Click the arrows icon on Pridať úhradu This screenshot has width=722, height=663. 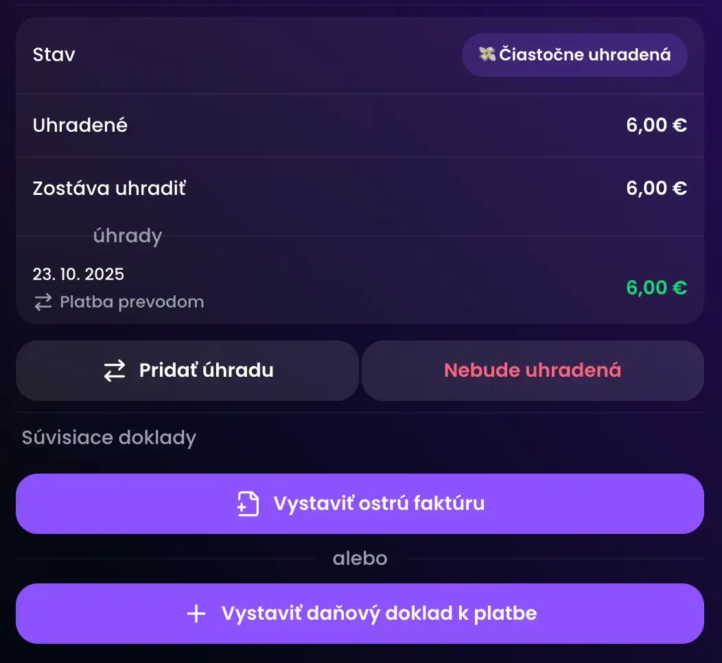[x=115, y=371]
